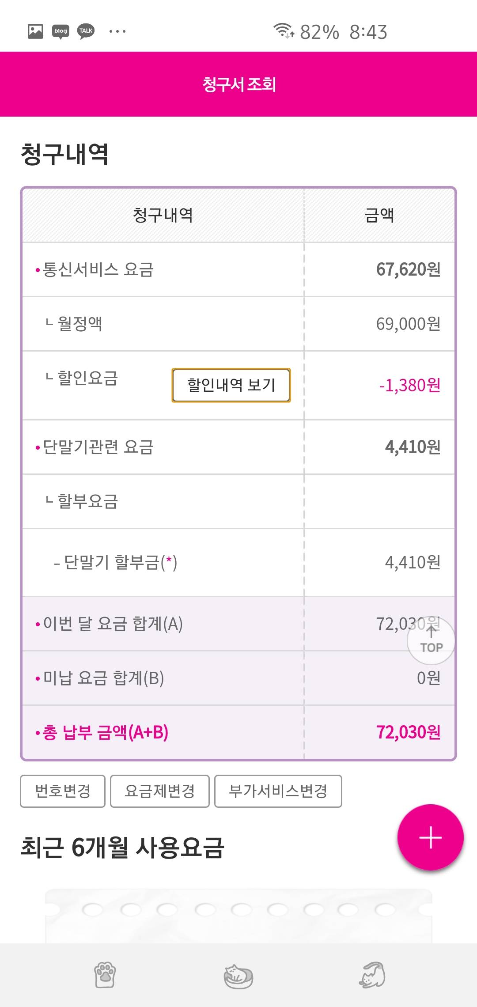Tap the blog notification icon in status bar
Screen dimensions: 477x1007
tap(61, 31)
